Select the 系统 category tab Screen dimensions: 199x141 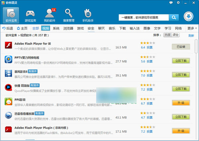[56, 28]
